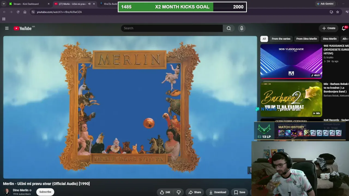Screen dimensions: 349x196
Task: Open the 90s Yugodance Mix thumbnail
Action: (x=291, y=62)
